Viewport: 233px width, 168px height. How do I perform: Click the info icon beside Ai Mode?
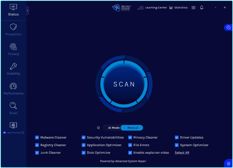98,128
